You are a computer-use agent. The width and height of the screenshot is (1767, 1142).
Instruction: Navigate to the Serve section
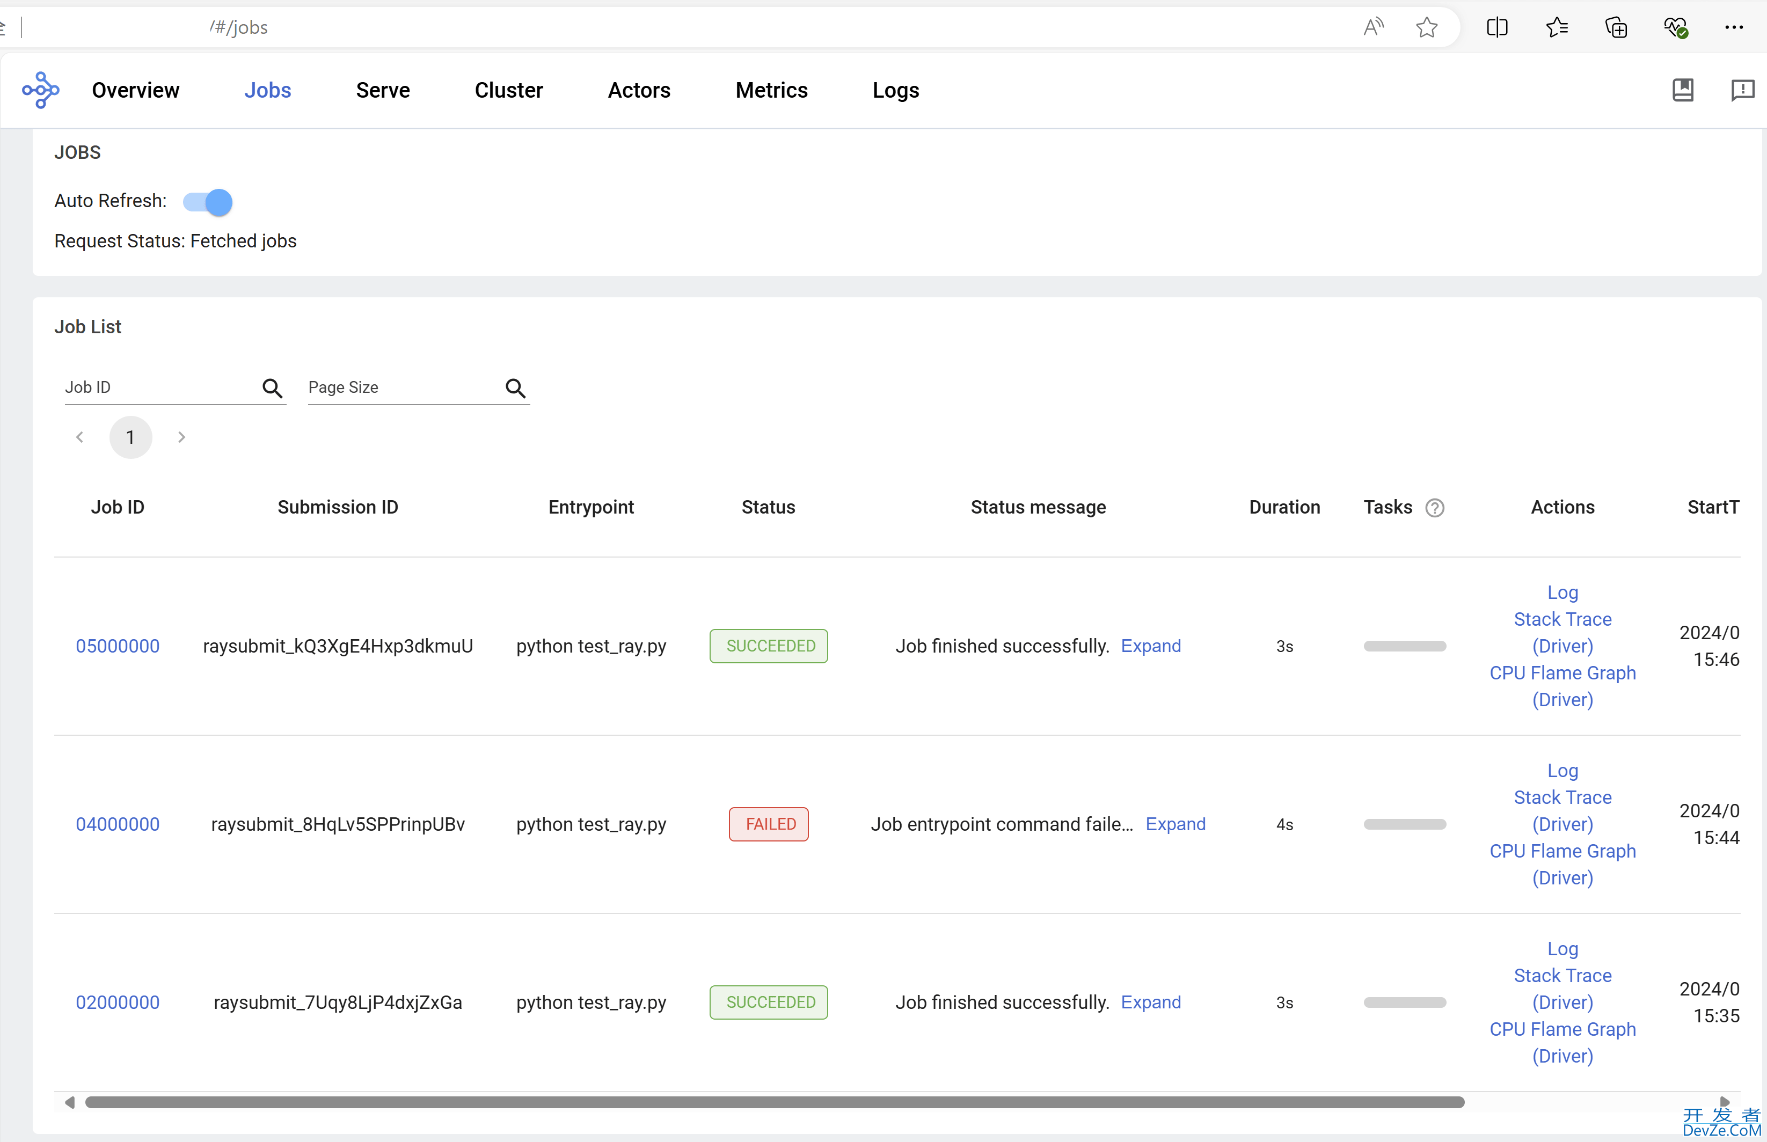point(383,90)
